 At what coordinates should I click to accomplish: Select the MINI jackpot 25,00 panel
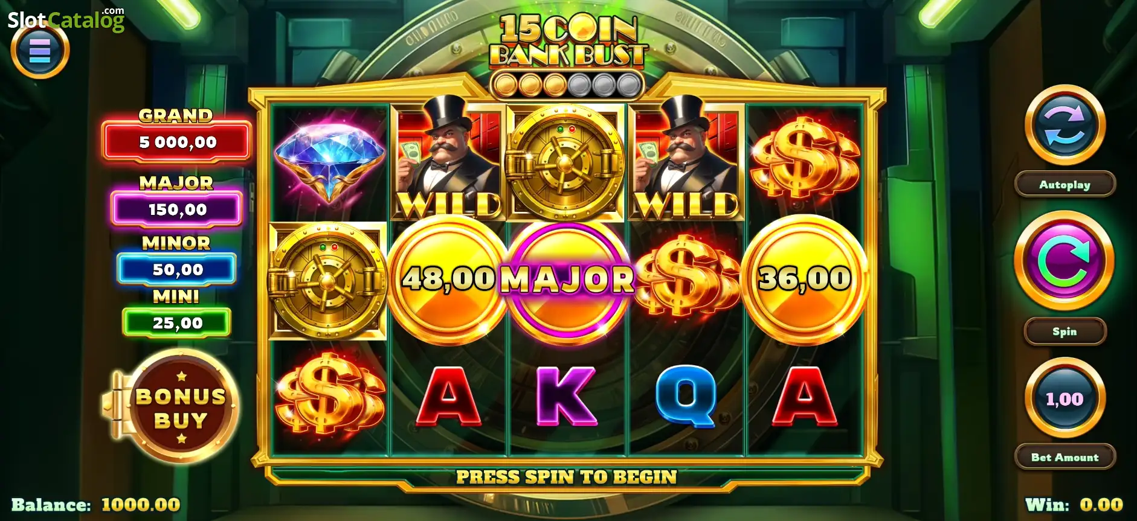[x=176, y=322]
